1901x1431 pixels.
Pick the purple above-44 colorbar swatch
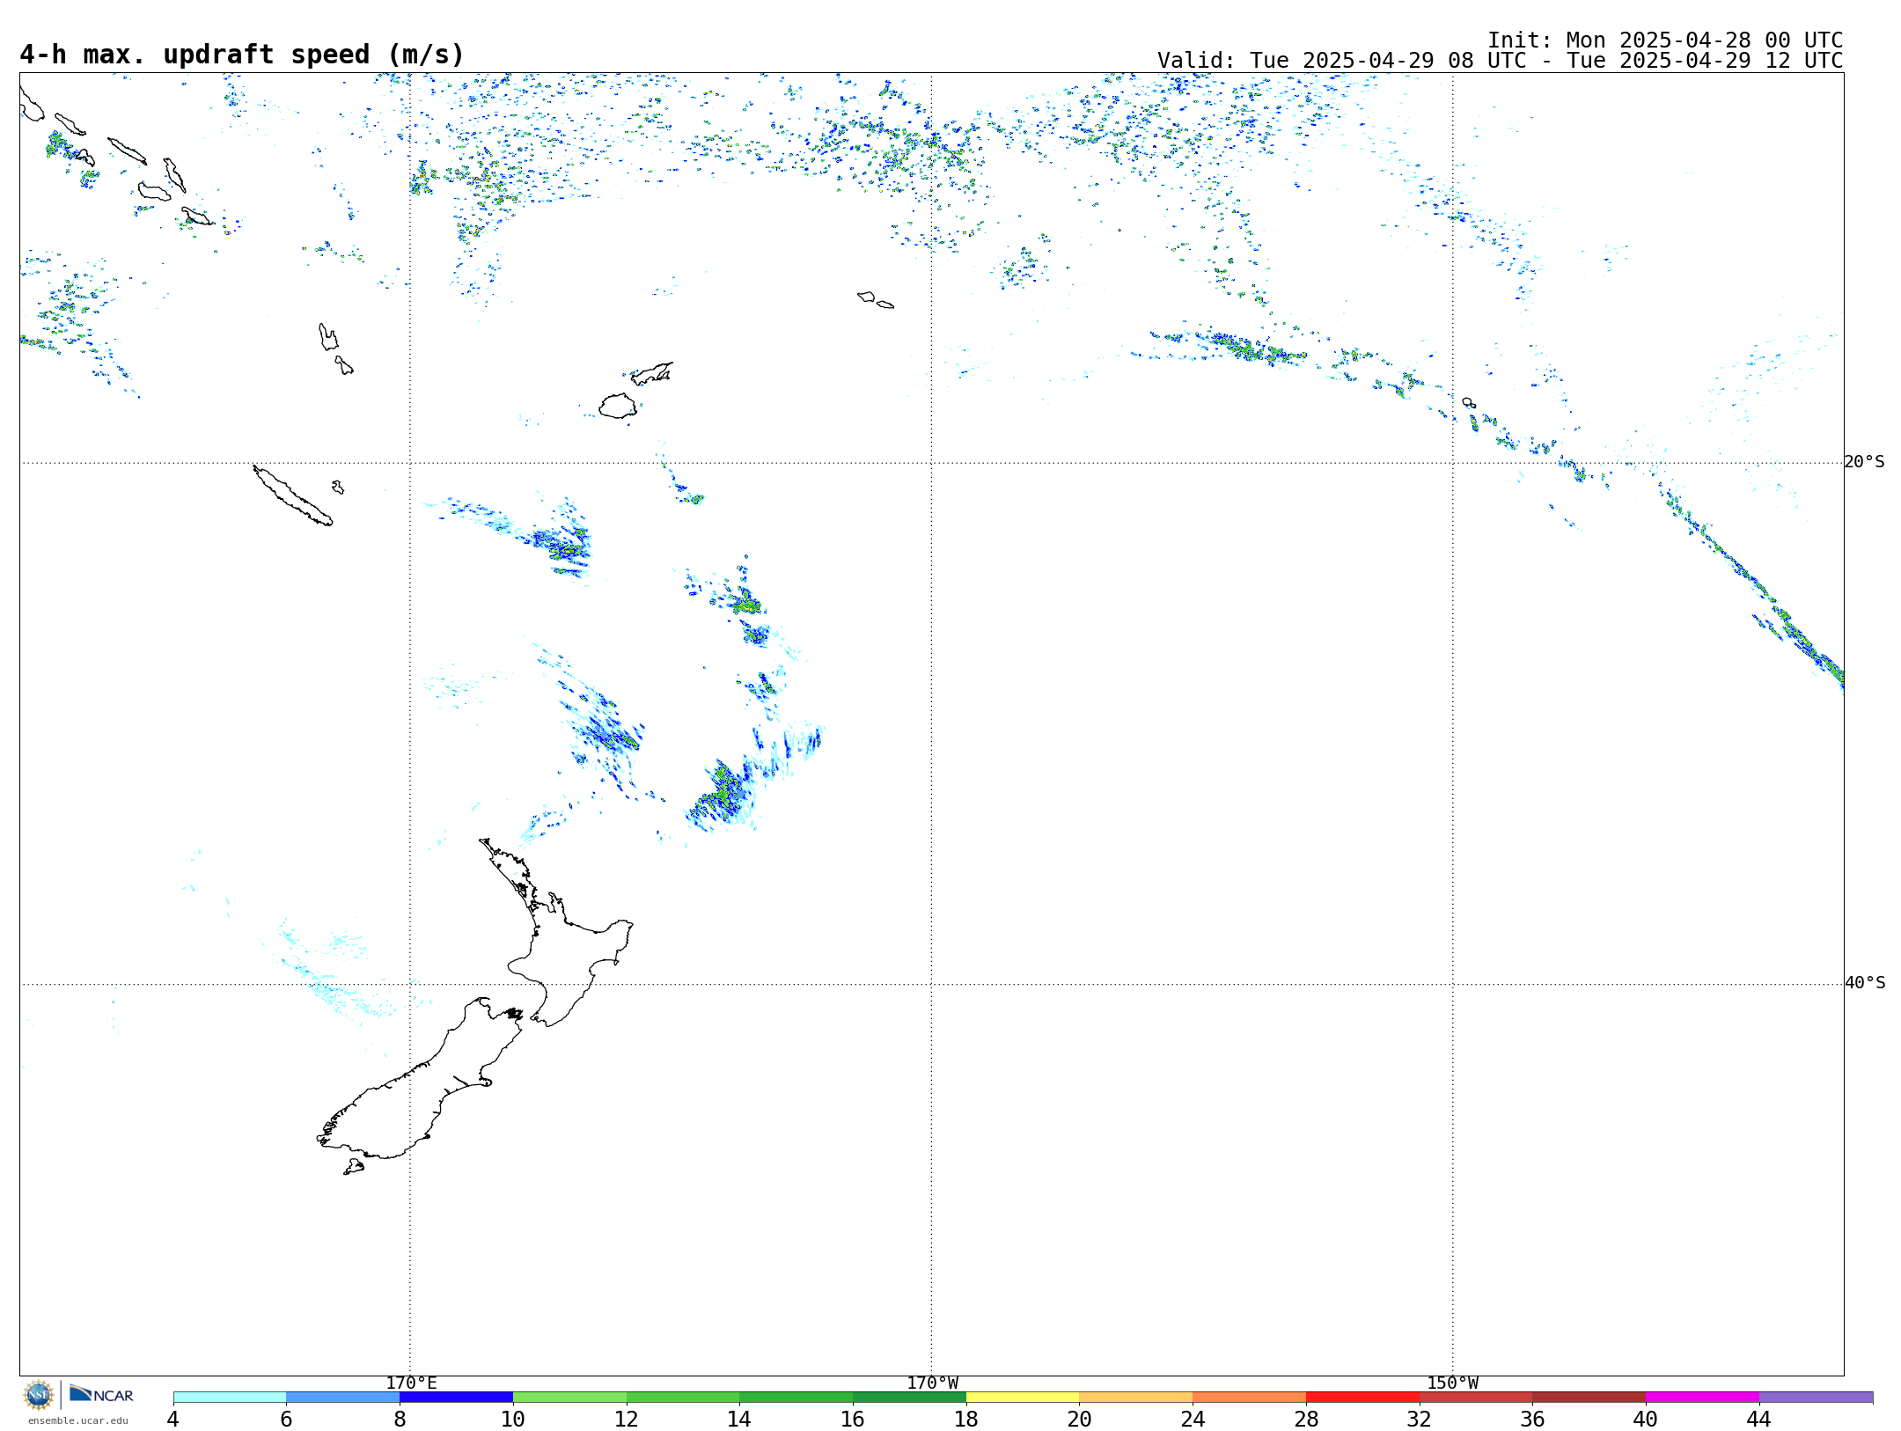1816,1398
